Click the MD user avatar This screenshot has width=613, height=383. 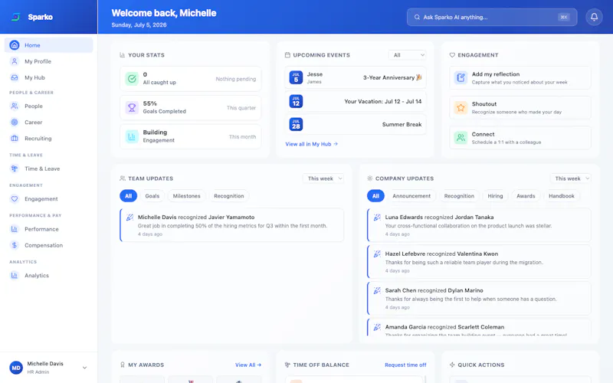16,368
